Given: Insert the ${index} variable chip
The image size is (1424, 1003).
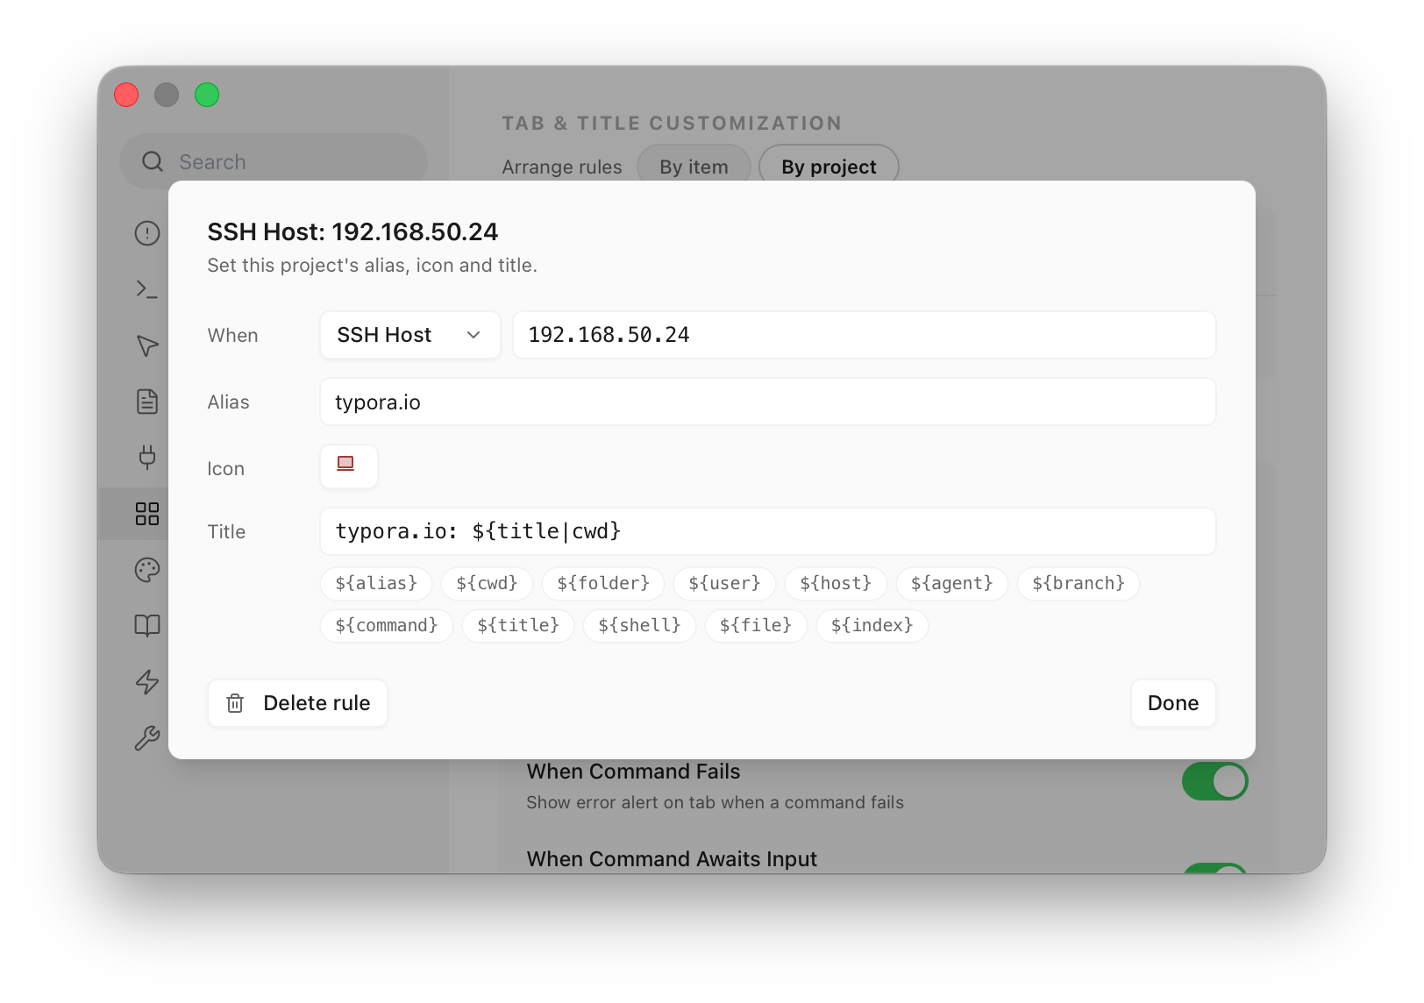Looking at the screenshot, I should pos(872,626).
